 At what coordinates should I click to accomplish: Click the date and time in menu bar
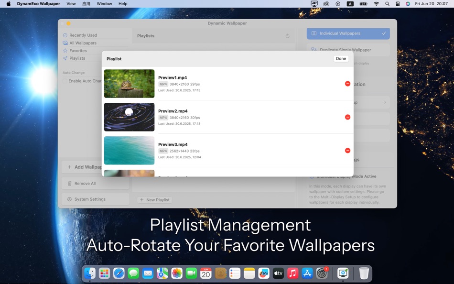click(x=431, y=4)
